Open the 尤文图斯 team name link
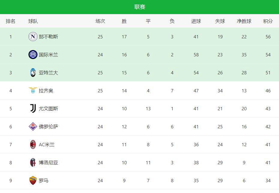 (49, 108)
